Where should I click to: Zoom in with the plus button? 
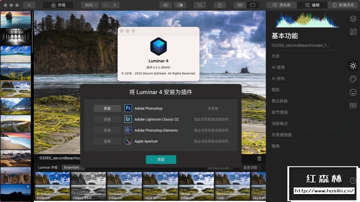point(115,5)
